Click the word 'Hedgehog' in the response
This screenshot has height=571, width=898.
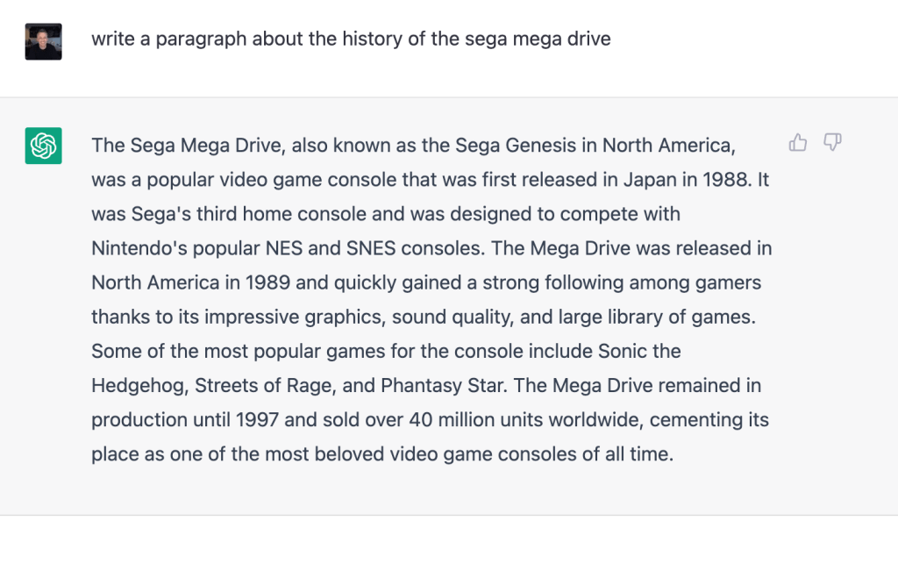click(x=138, y=385)
